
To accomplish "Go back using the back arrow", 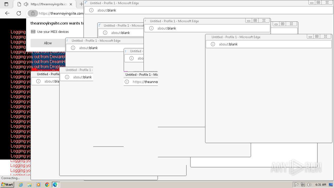I will (x=7, y=13).
